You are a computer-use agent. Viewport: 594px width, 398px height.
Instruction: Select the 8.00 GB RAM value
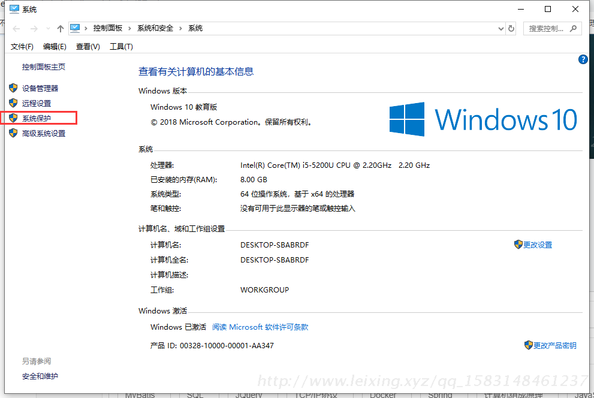pos(254,179)
